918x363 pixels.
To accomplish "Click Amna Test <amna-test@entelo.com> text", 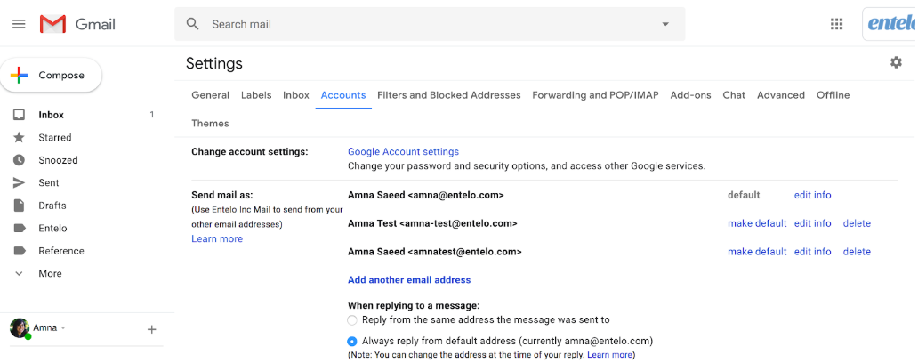I will tap(432, 223).
